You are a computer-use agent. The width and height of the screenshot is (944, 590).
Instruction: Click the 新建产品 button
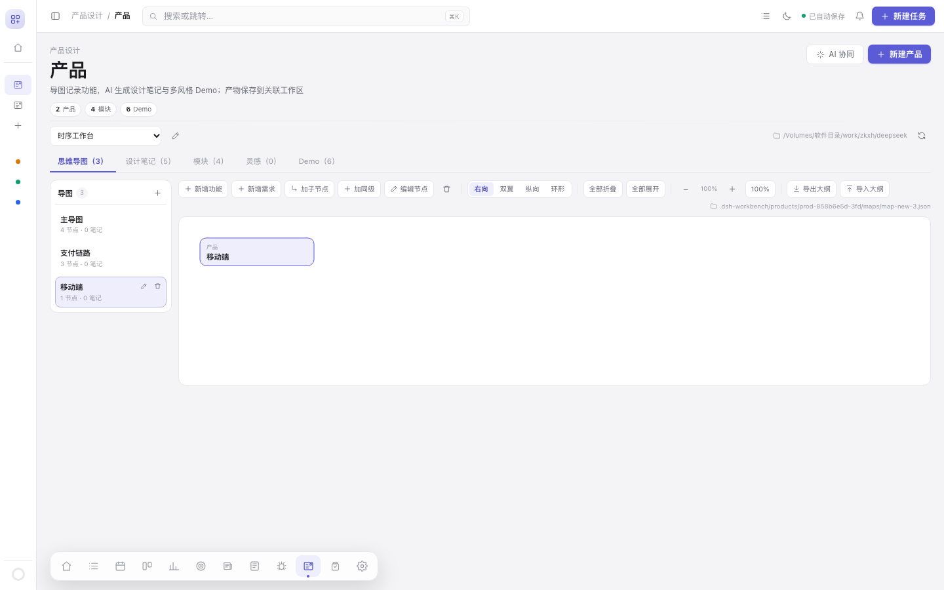tap(899, 54)
